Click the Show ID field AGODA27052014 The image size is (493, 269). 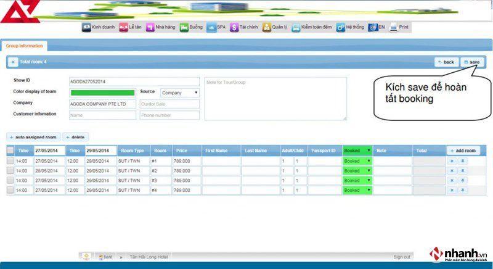tap(134, 81)
